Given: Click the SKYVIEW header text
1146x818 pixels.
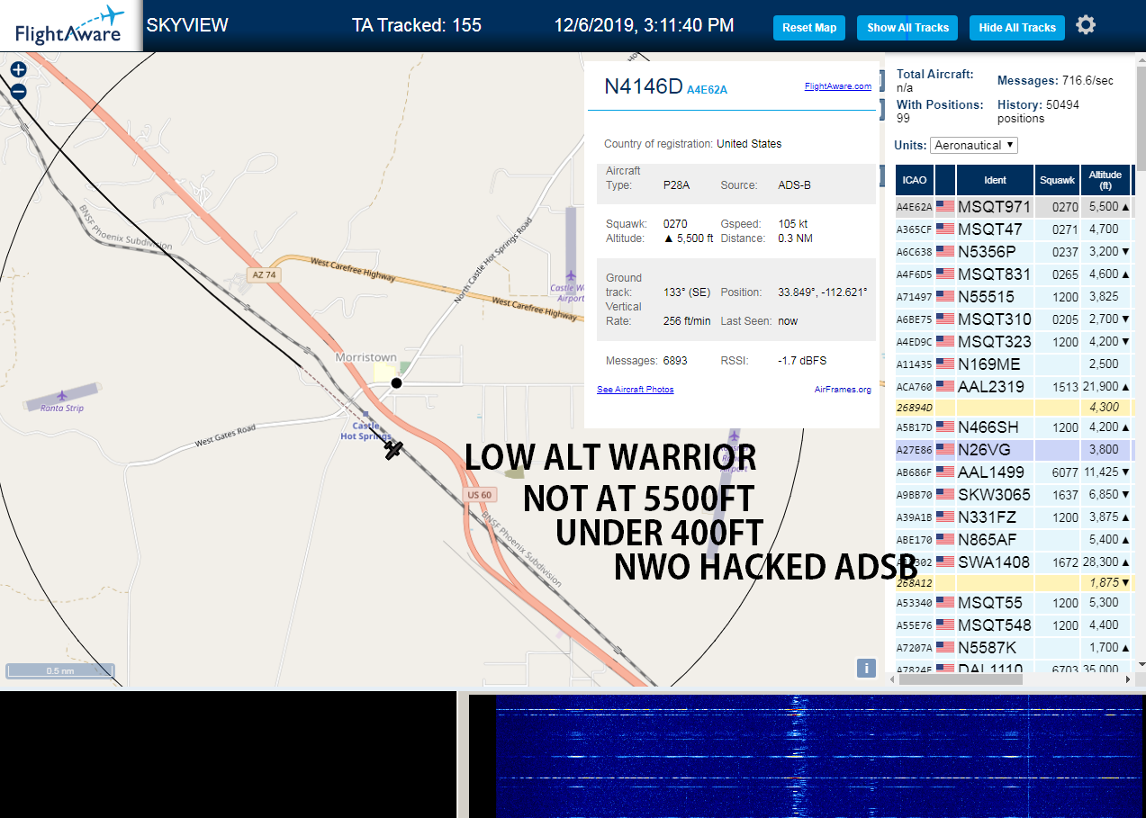Looking at the screenshot, I should click(x=187, y=25).
